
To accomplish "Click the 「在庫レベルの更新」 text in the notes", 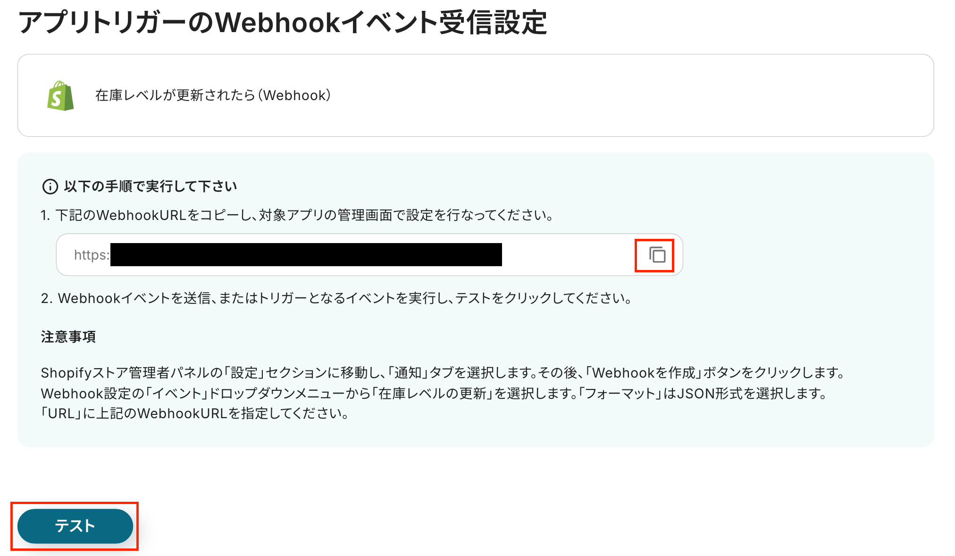I will [x=432, y=393].
